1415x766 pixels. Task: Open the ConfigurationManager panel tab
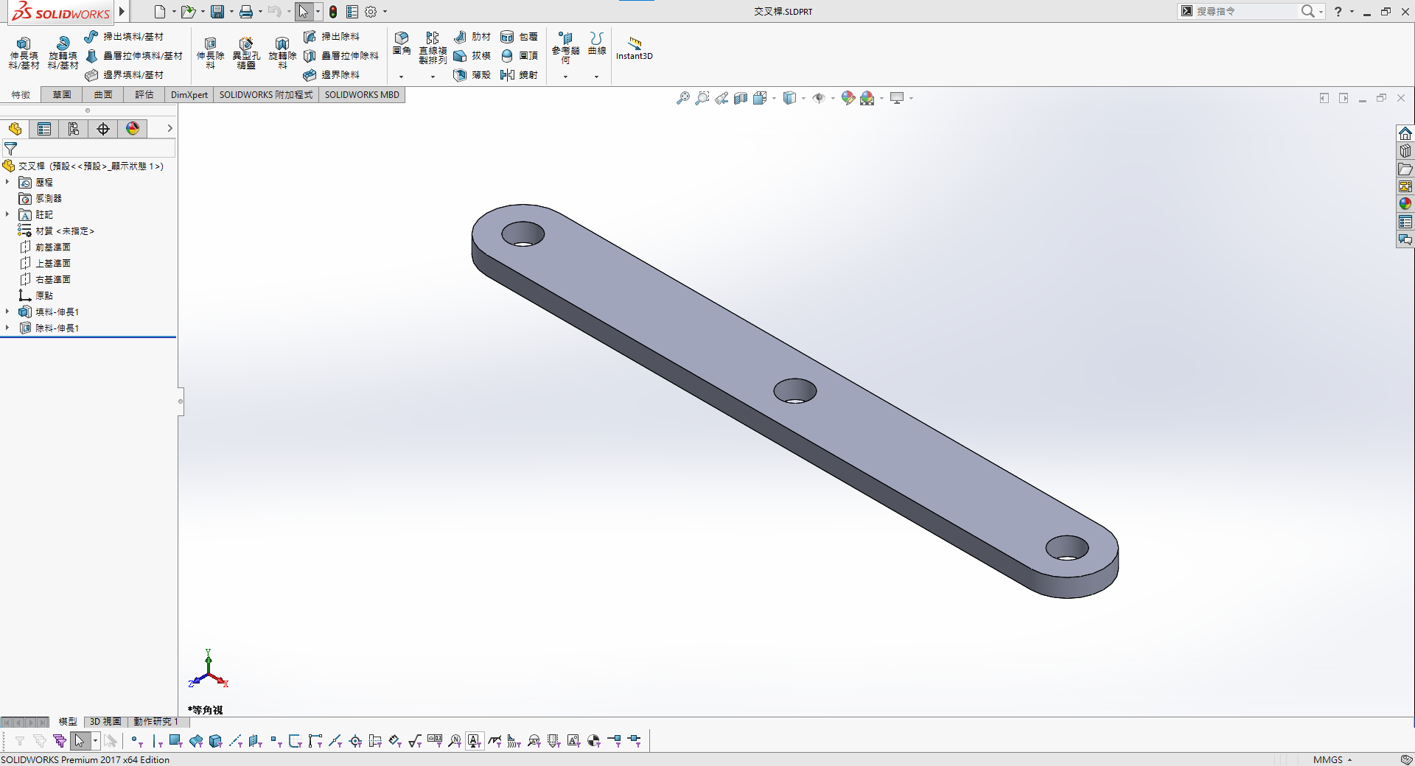[74, 129]
